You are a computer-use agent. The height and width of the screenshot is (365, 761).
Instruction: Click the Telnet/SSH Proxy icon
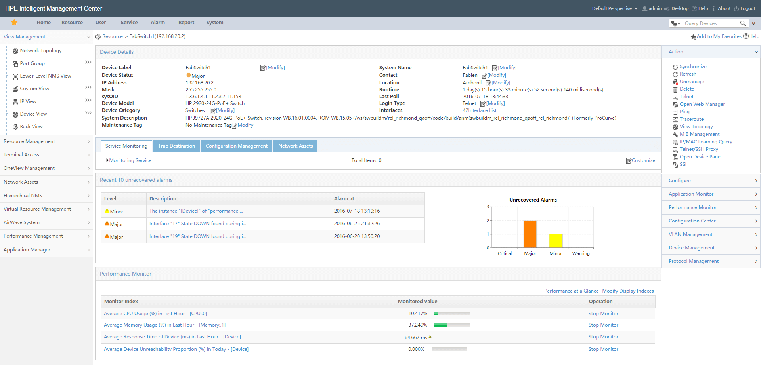(675, 150)
